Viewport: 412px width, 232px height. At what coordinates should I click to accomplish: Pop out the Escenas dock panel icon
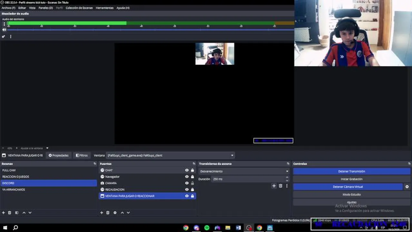tap(95, 164)
